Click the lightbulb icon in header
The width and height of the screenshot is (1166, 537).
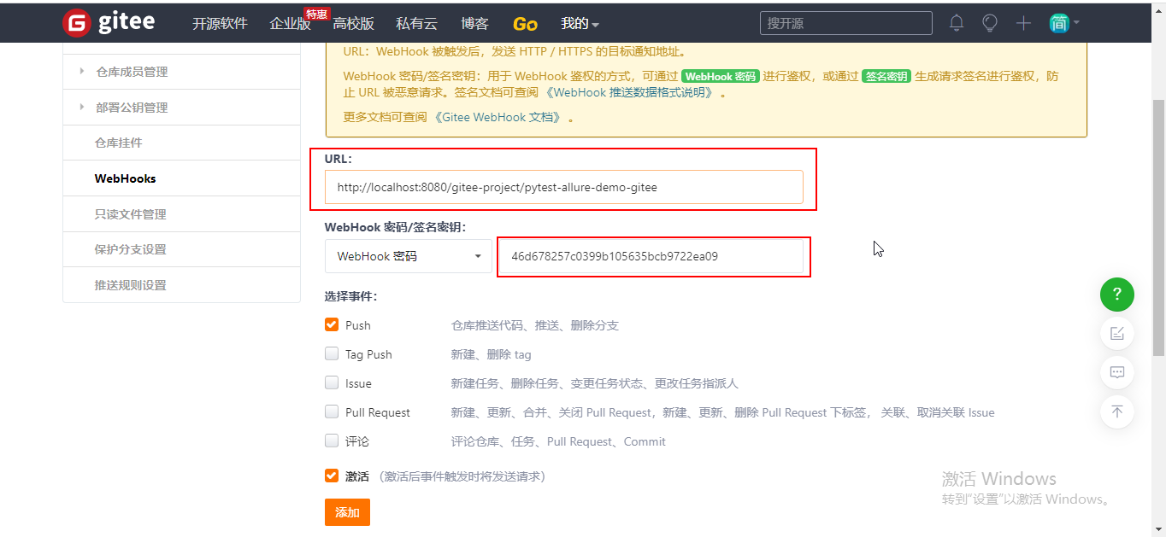click(990, 23)
